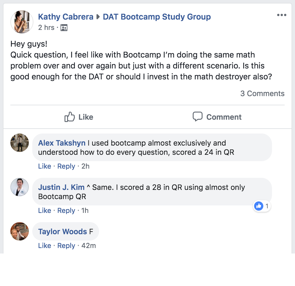Reply to Justin J. Kim's comment
Screen dimensions: 295x286
click(66, 211)
